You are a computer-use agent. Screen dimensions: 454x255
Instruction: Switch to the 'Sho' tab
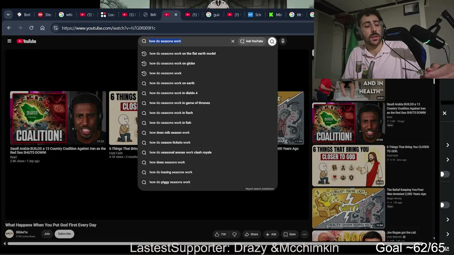[x=45, y=15]
